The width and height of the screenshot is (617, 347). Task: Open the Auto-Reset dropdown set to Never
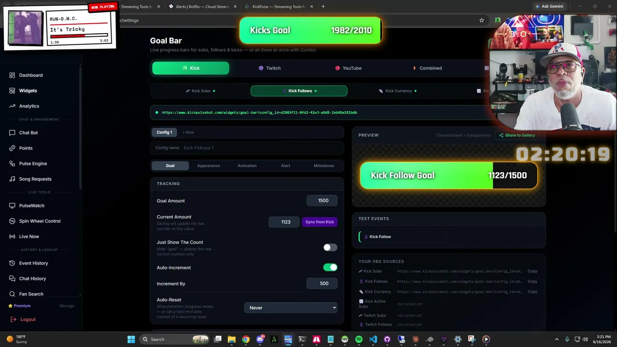click(291, 307)
